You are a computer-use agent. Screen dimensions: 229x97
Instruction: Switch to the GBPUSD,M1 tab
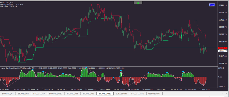154,93
